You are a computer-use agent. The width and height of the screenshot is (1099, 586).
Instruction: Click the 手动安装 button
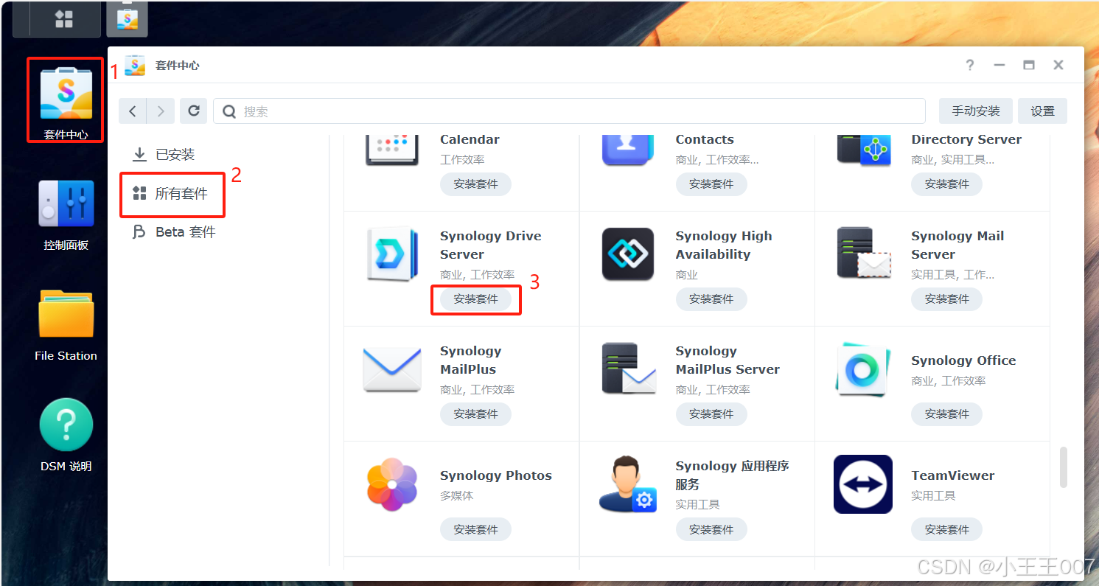point(976,111)
